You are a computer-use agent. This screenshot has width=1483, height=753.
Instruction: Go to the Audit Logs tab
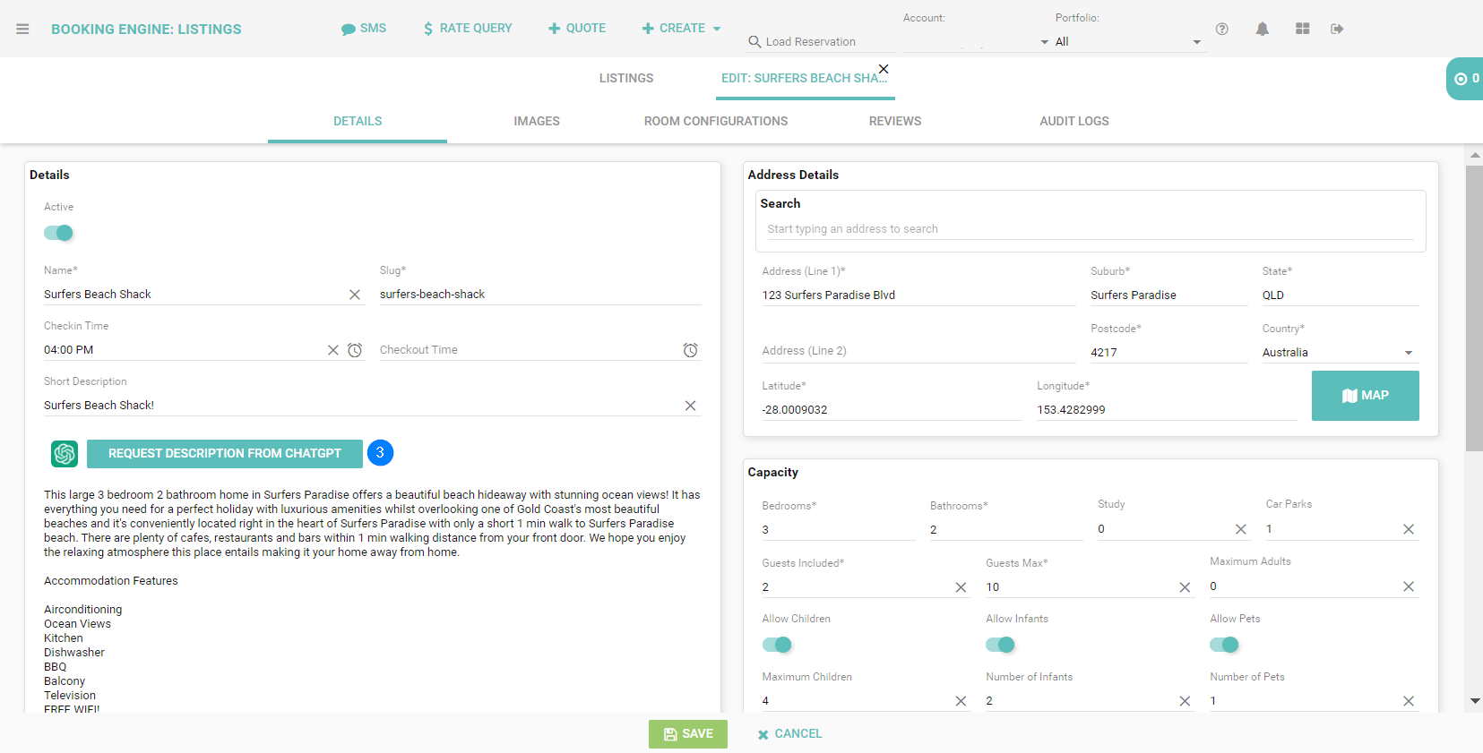[x=1073, y=121]
